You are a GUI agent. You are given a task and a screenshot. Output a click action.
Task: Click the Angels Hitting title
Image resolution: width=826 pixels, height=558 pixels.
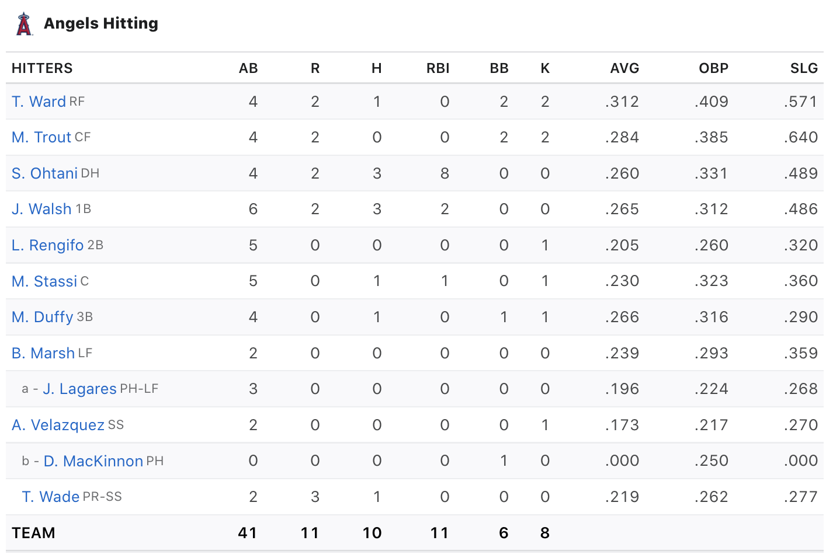(x=101, y=23)
